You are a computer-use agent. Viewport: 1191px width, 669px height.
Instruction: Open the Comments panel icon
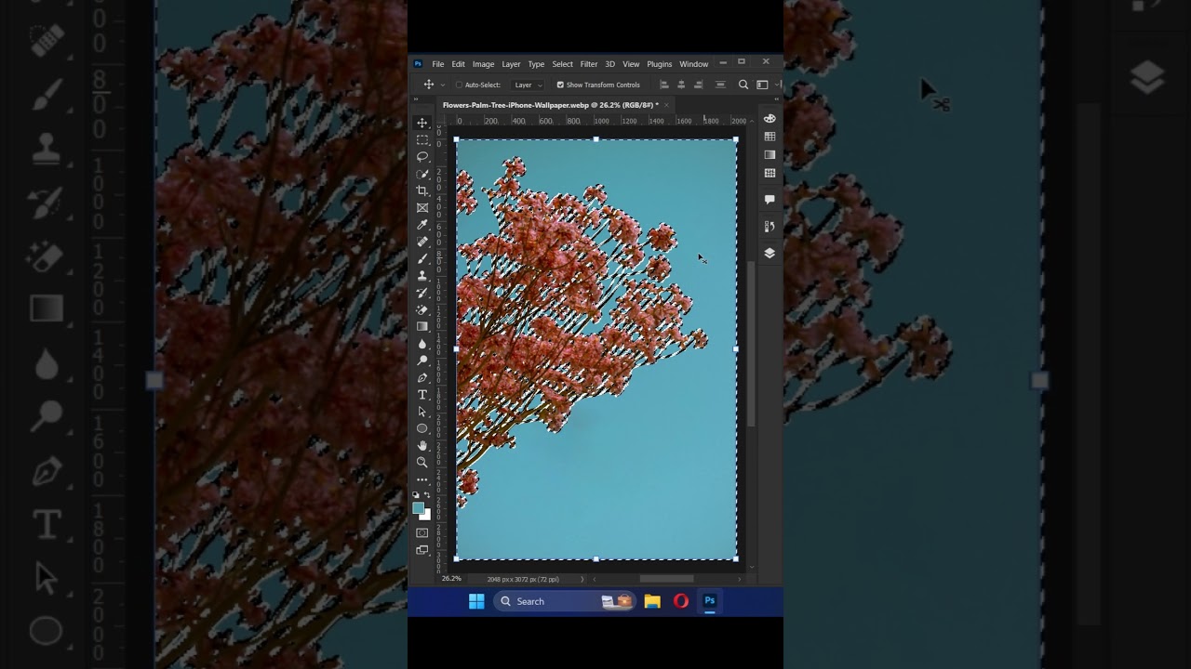coord(769,200)
